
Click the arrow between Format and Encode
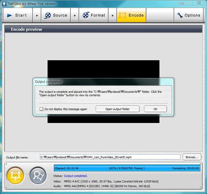112,15
